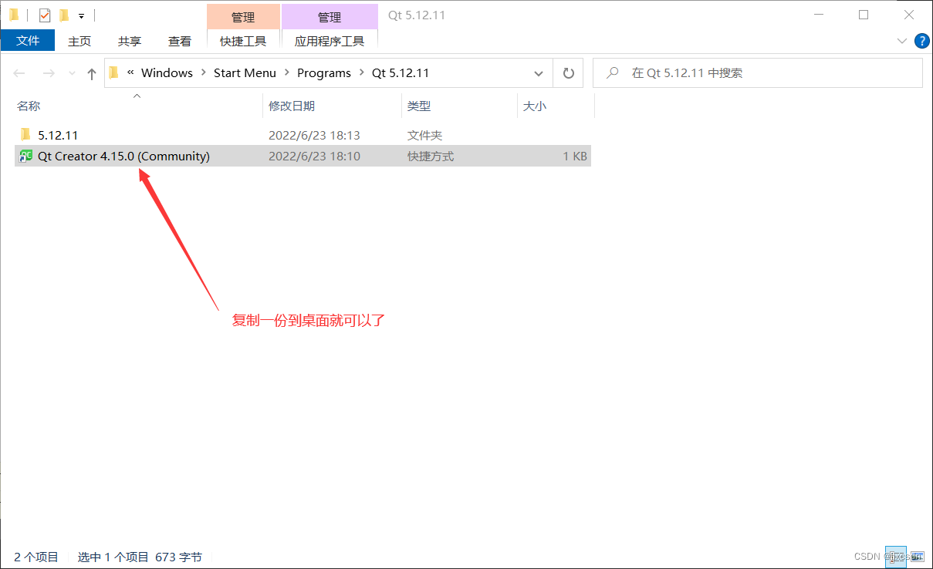Screen dimensions: 933x569
Task: Click the properties checkmark icon in quick access toolbar
Action: 45,15
